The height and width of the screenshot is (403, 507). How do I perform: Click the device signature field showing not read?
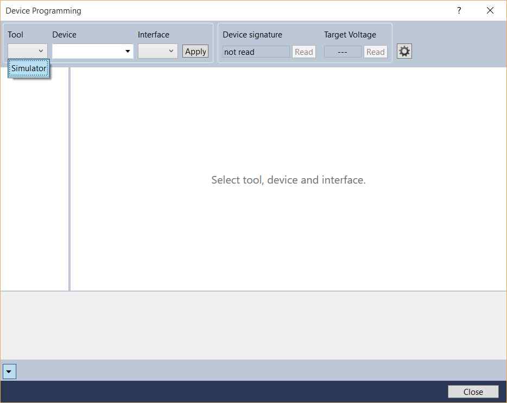(x=256, y=52)
